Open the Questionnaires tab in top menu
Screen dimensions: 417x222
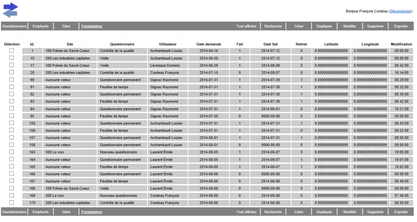[14, 26]
